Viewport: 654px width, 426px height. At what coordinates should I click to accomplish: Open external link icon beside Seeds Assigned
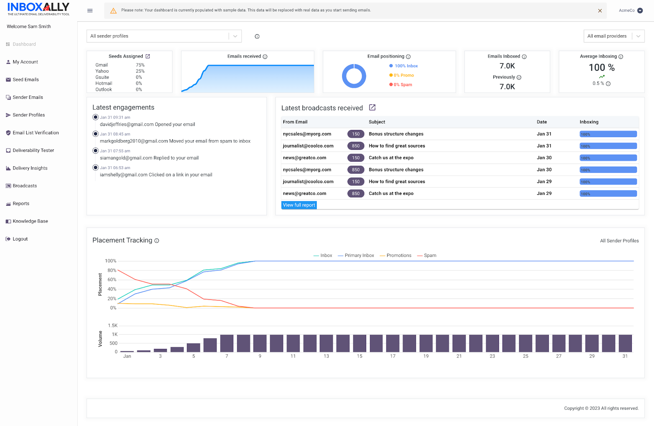[148, 56]
